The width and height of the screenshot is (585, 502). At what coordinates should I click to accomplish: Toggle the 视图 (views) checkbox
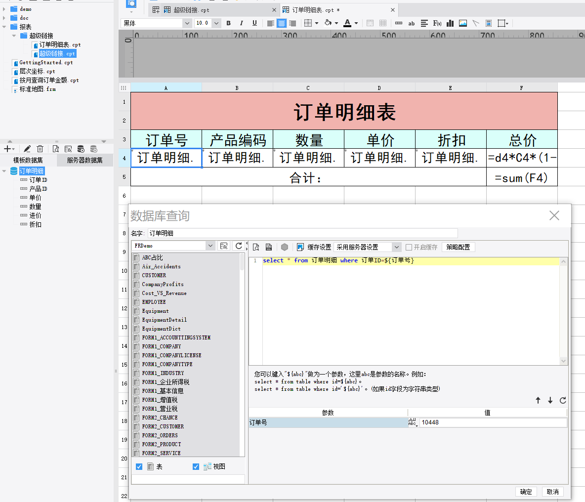[196, 466]
